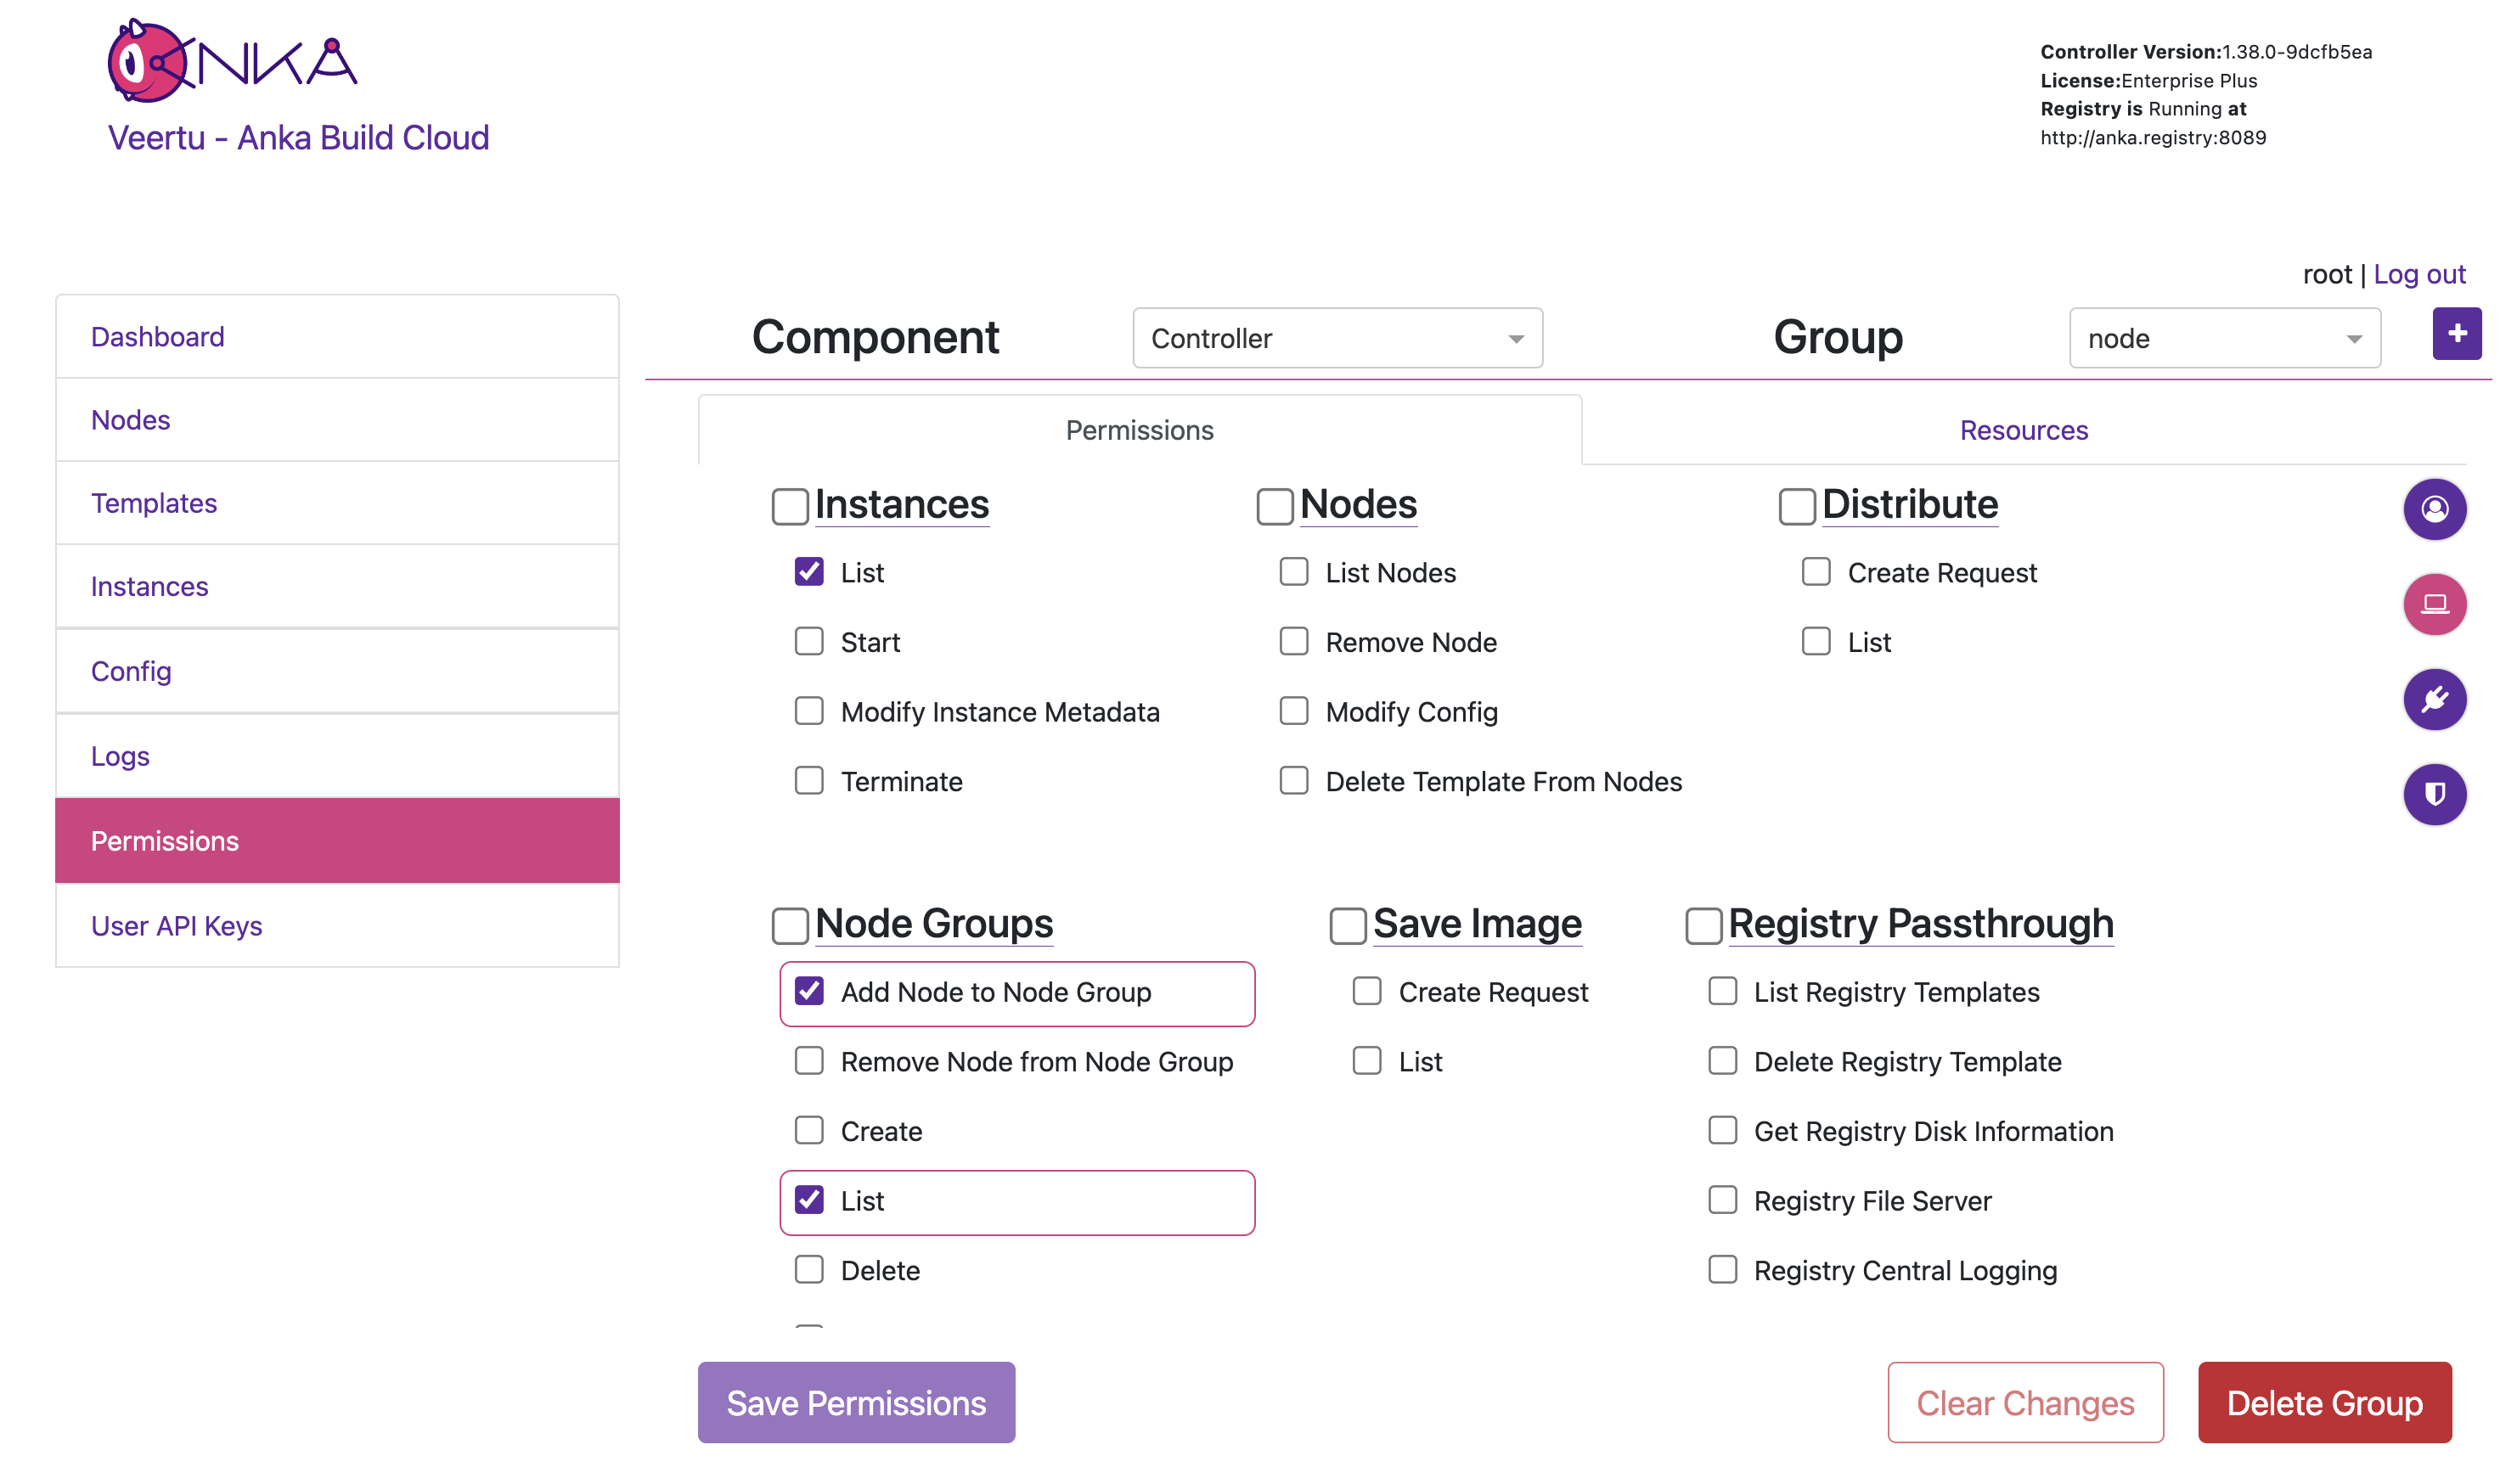Screen dimensions: 2517x1484
Task: Select all Distribute permissions checkbox
Action: click(1796, 506)
